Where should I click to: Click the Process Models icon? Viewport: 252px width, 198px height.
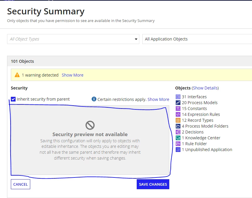click(x=178, y=103)
